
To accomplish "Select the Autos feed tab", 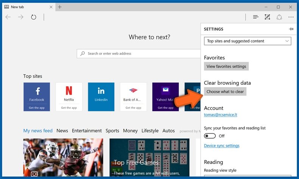I will tap(168, 131).
